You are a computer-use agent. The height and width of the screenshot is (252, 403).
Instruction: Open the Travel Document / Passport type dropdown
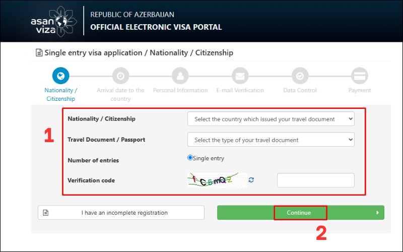tap(271, 140)
